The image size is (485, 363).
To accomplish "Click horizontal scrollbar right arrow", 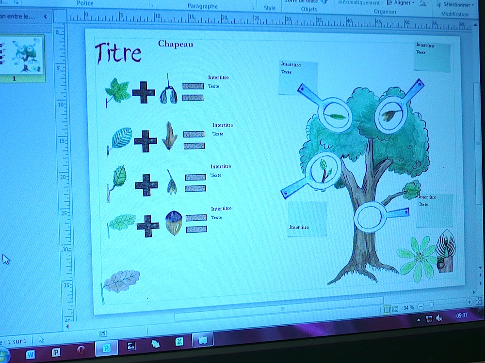I will click(473, 292).
